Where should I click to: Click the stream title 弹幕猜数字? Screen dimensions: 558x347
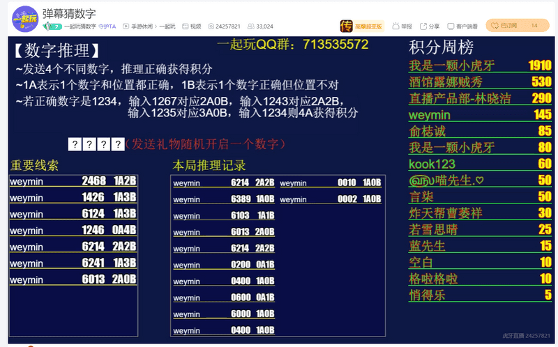[69, 13]
